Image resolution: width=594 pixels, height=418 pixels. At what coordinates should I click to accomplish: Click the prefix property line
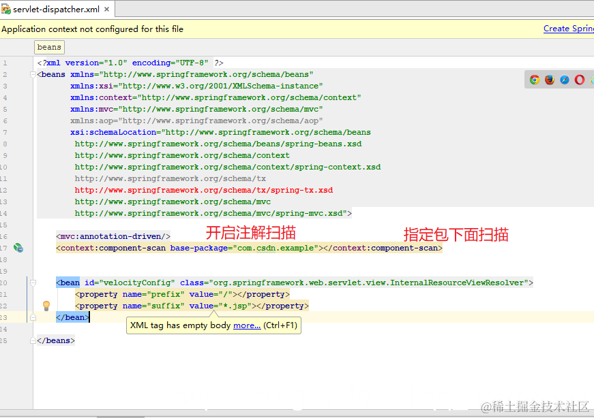click(182, 294)
